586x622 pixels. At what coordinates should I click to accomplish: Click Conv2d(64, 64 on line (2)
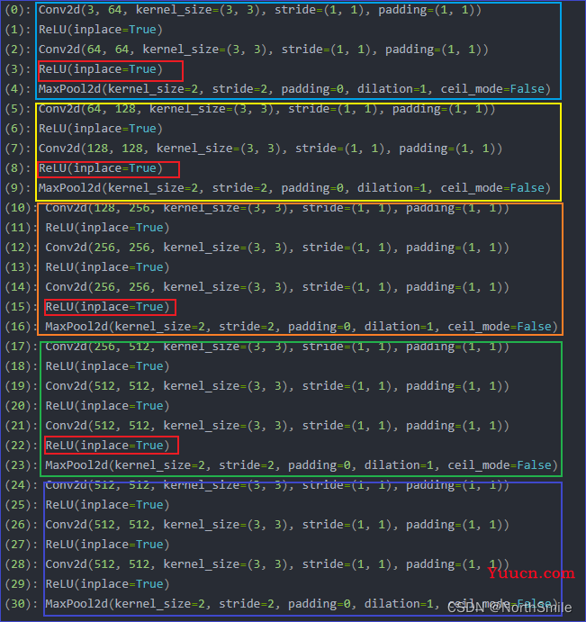[84, 50]
